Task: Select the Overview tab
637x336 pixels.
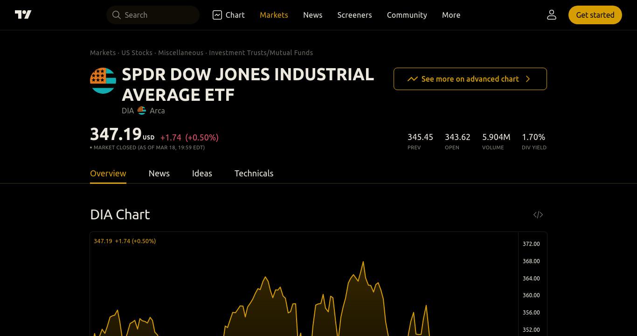Action: [x=108, y=173]
